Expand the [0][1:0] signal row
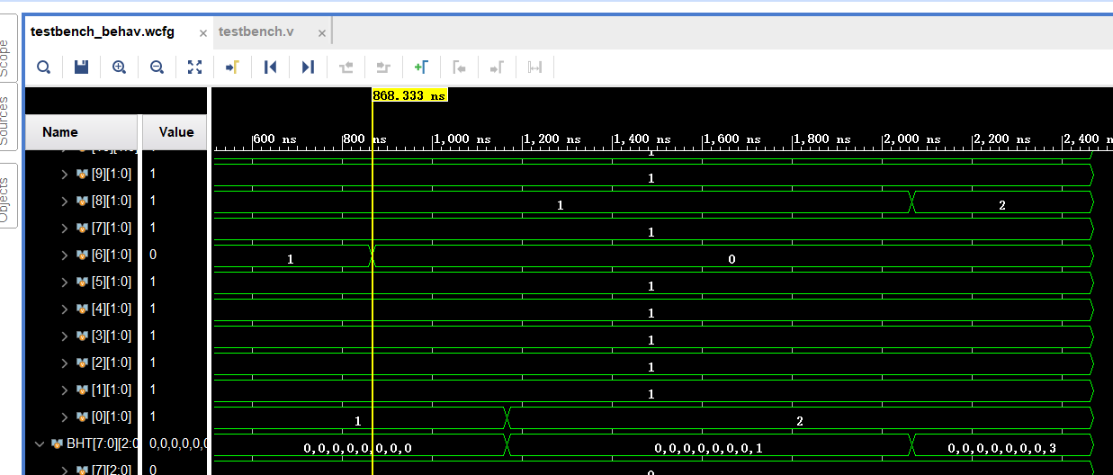The height and width of the screenshot is (475, 1113). click(x=64, y=417)
